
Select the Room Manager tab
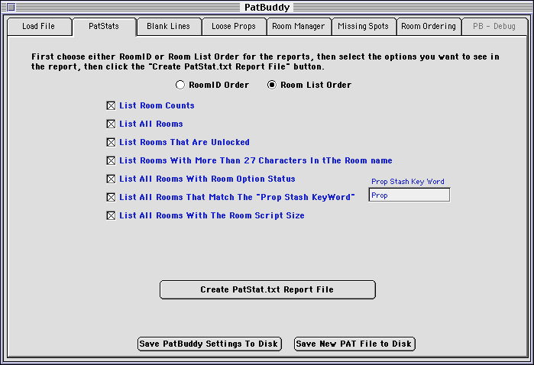[299, 26]
